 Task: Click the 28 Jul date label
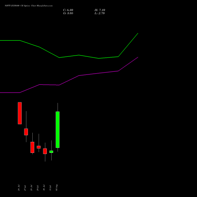[x=32, y=188]
